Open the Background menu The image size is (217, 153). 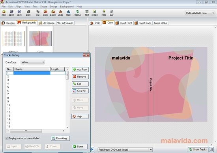click(x=67, y=7)
